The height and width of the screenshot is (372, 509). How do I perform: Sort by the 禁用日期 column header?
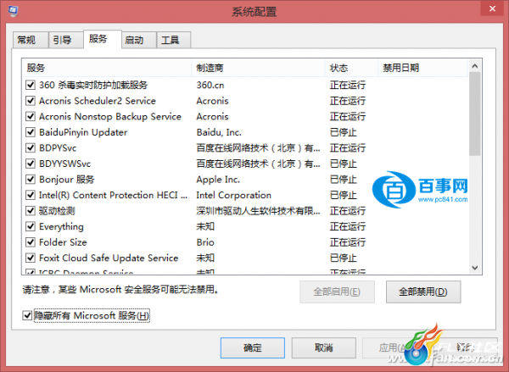[423, 68]
